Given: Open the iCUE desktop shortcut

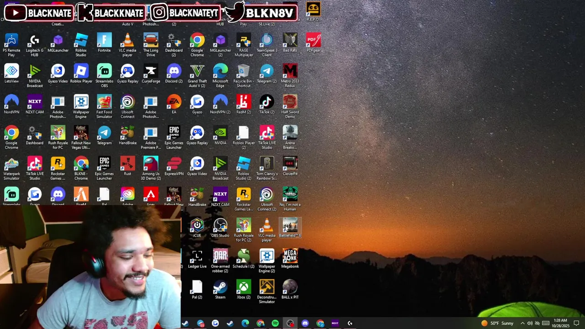Looking at the screenshot, I should pos(197,228).
